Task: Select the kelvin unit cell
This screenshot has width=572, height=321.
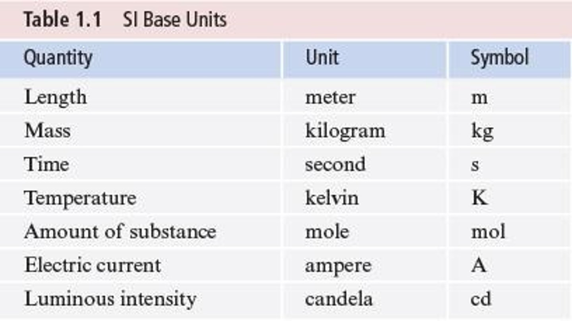Action: coord(332,198)
